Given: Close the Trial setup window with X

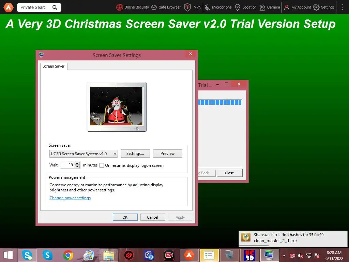Looking at the screenshot, I should (x=239, y=84).
